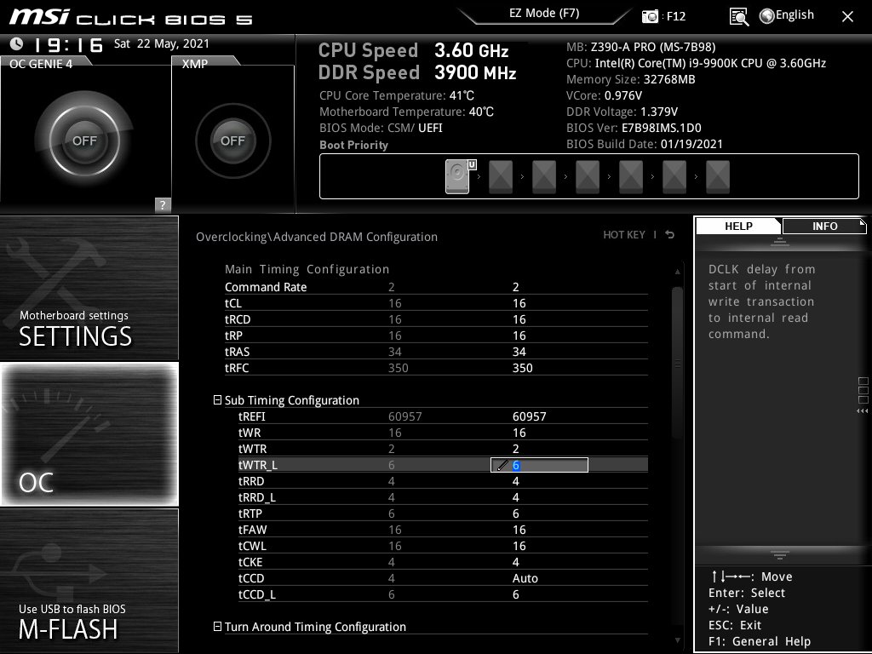872x654 pixels.
Task: Close the BIOS with the X icon
Action: tap(847, 17)
